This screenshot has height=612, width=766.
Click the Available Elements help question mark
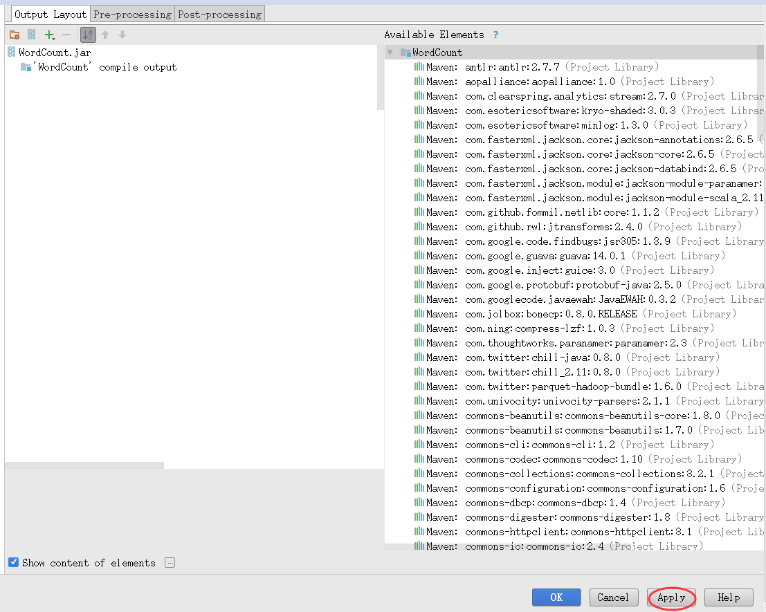[496, 35]
